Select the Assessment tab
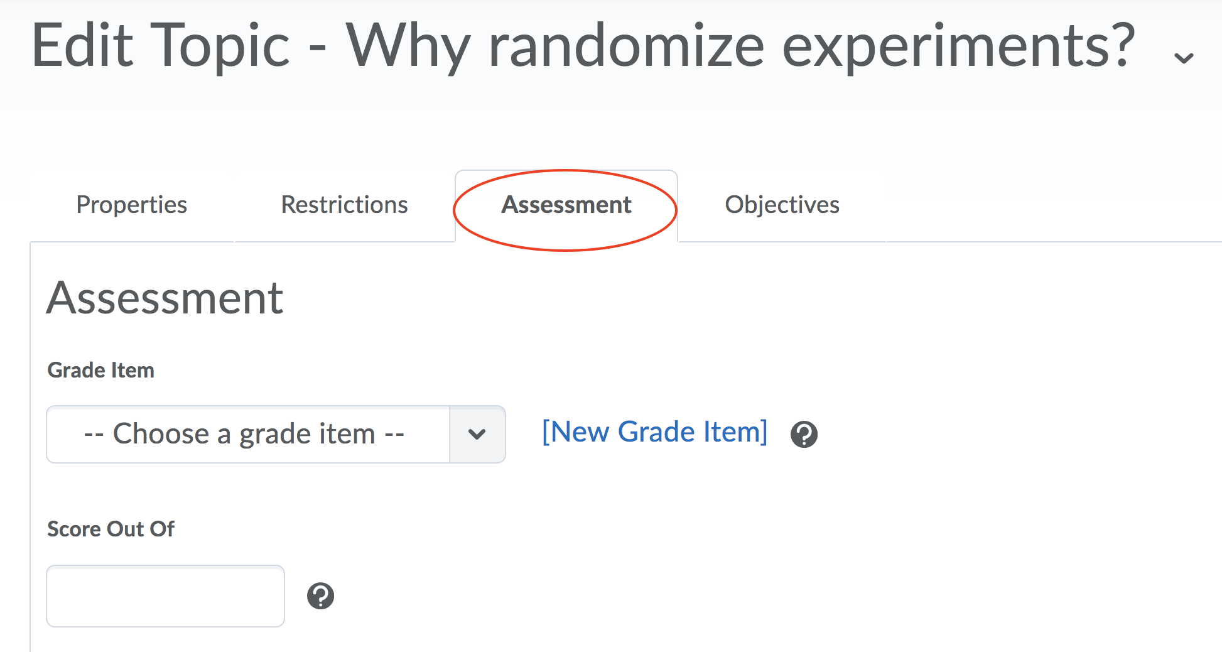 pyautogui.click(x=566, y=205)
